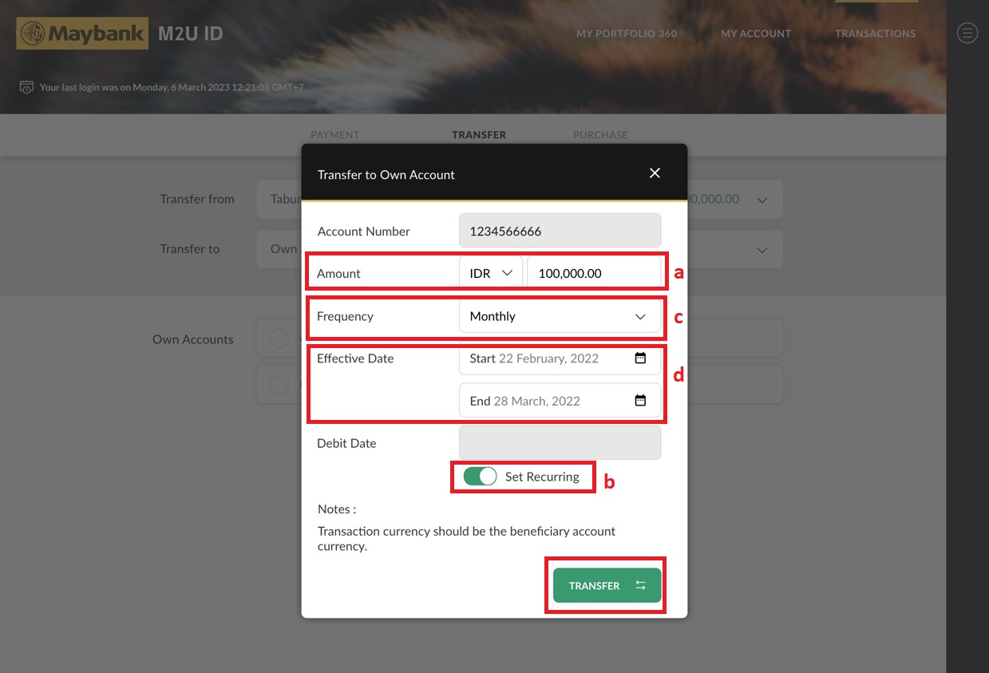
Task: Open the IDR currency dropdown
Action: click(x=490, y=273)
